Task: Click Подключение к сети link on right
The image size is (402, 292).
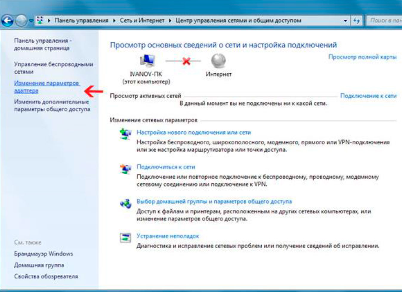Action: tap(368, 96)
